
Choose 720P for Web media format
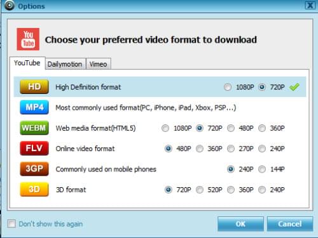point(200,128)
